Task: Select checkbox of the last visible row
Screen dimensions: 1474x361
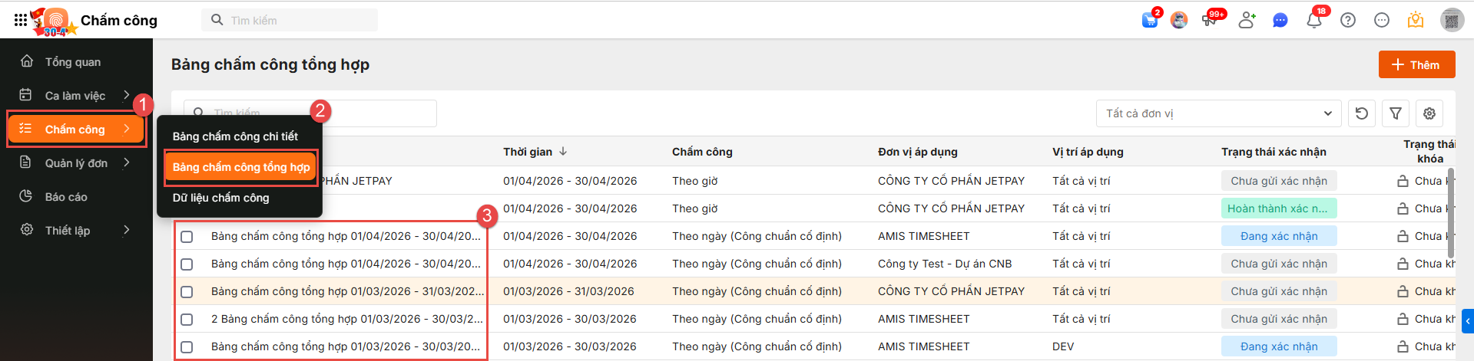Action: [x=187, y=347]
